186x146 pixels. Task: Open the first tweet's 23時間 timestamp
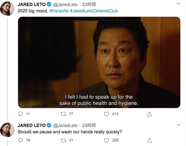click(x=89, y=5)
